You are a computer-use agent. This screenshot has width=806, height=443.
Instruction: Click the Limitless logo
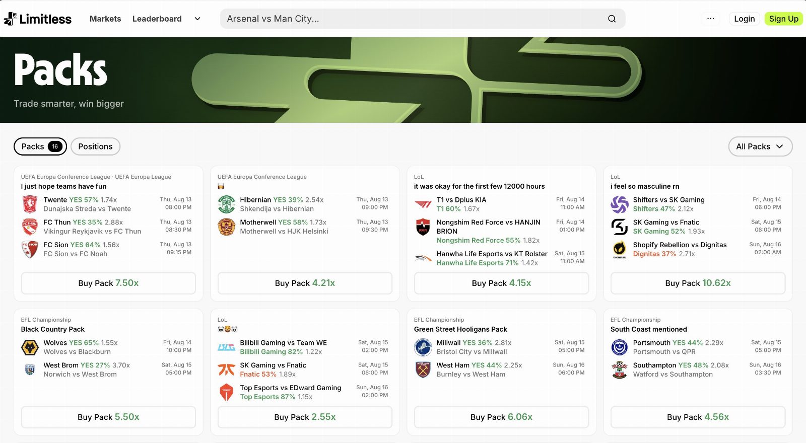click(x=38, y=19)
